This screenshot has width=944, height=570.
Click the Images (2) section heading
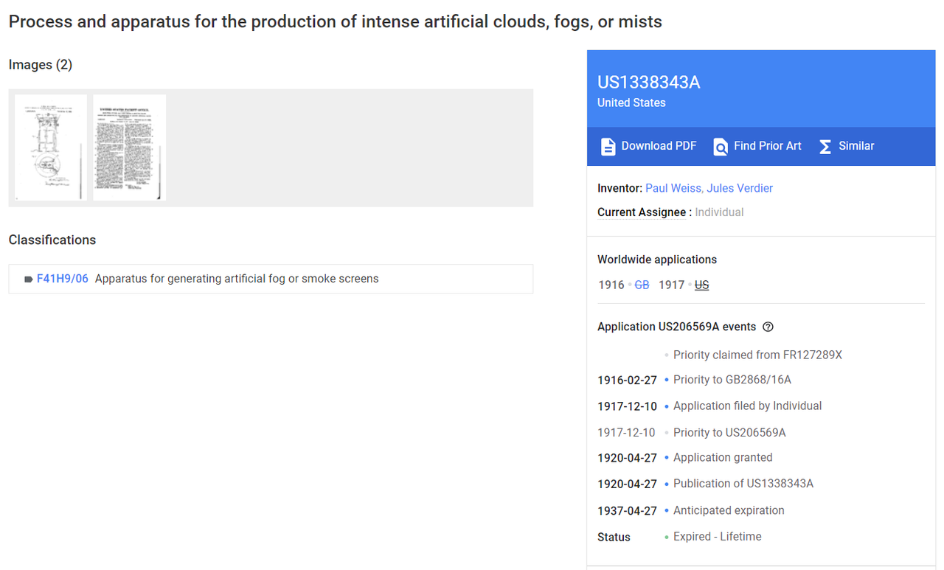coord(41,65)
